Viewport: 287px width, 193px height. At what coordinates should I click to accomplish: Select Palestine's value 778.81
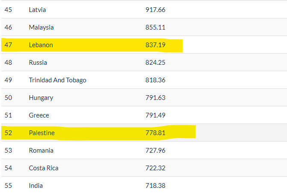(155, 133)
